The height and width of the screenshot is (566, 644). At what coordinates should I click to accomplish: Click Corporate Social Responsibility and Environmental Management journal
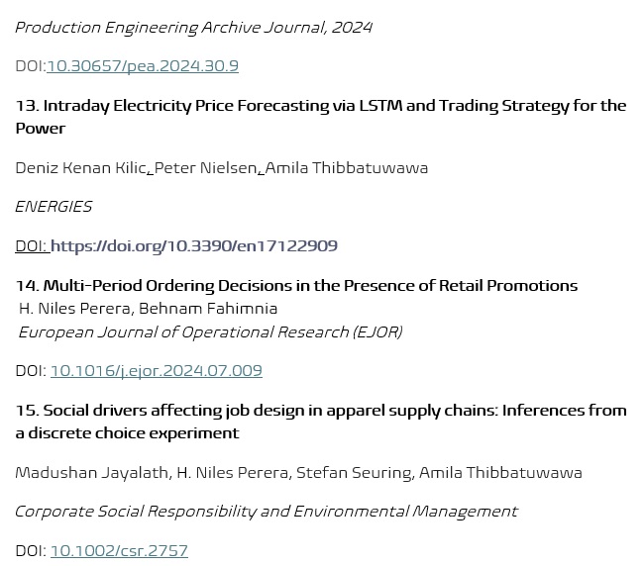[266, 512]
